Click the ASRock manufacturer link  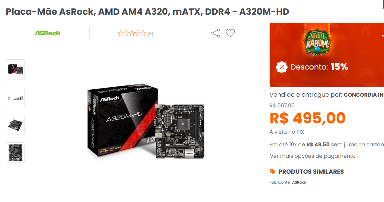(x=299, y=182)
